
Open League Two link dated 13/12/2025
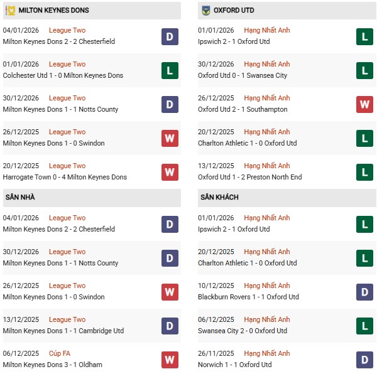tap(67, 319)
